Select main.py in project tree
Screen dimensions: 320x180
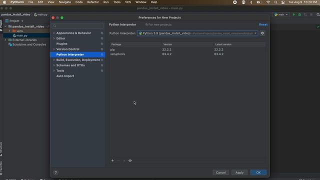pos(22,35)
